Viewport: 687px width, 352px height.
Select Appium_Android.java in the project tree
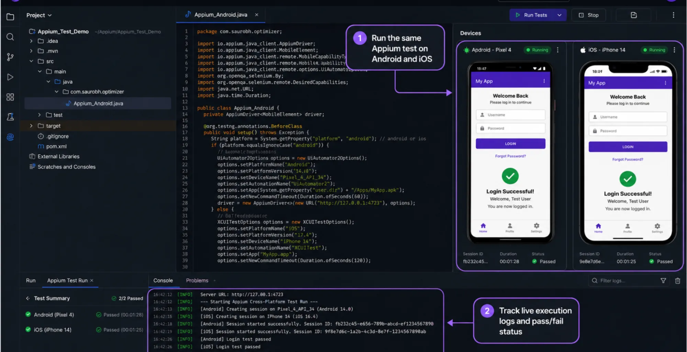[x=98, y=103]
